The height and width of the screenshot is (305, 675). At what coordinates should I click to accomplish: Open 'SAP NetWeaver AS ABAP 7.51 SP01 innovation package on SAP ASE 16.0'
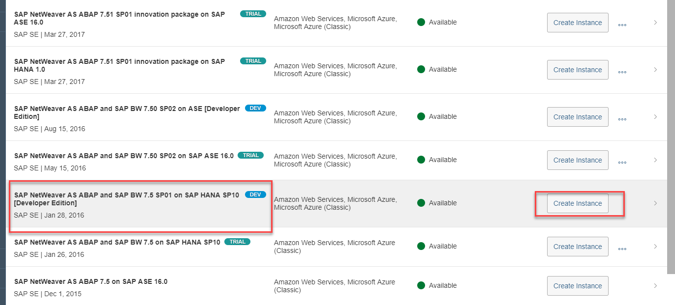(120, 18)
